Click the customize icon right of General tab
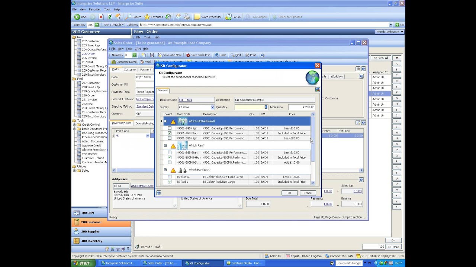The height and width of the screenshot is (267, 476). coord(318,90)
